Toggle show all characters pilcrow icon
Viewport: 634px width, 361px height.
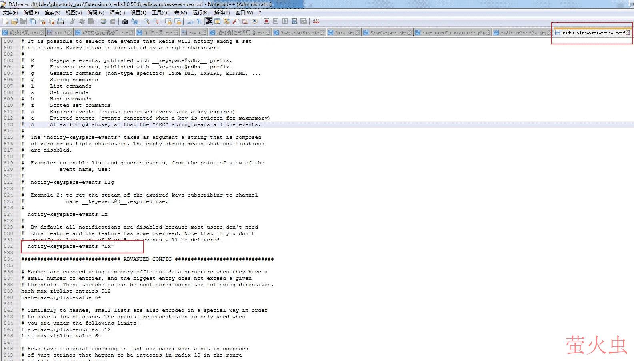199,21
